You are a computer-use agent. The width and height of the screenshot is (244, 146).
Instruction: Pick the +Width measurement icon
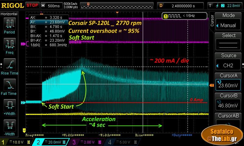[9, 107]
